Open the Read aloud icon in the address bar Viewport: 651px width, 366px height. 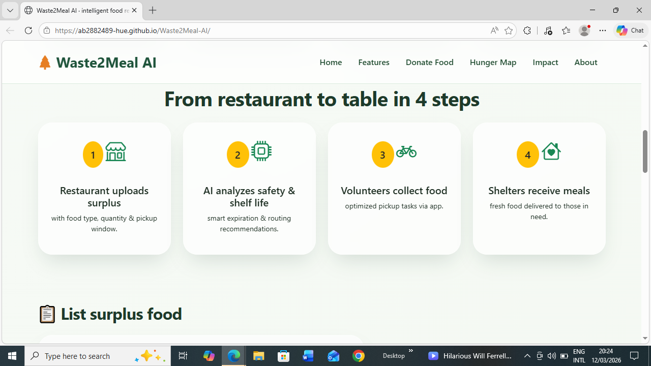coord(494,30)
